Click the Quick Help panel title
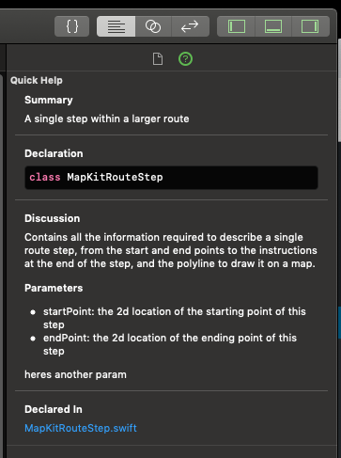Screen dimensions: 341x458 pos(37,81)
